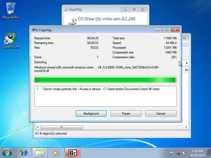Close the 99% Copying dialog

[175, 30]
